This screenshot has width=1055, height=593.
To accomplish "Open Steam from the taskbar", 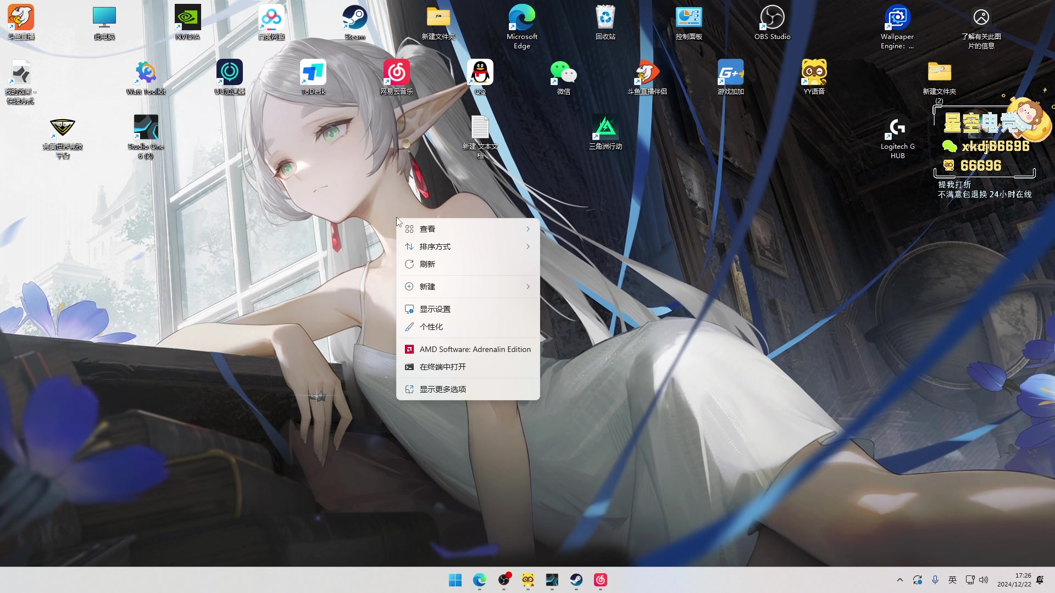I will click(x=576, y=580).
